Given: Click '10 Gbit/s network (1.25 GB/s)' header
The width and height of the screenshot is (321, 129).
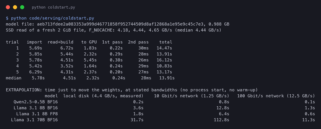Looking at the screenshot, I should click(191, 96).
